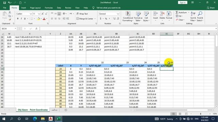Open Microsoft Edge from taskbar

point(35,119)
